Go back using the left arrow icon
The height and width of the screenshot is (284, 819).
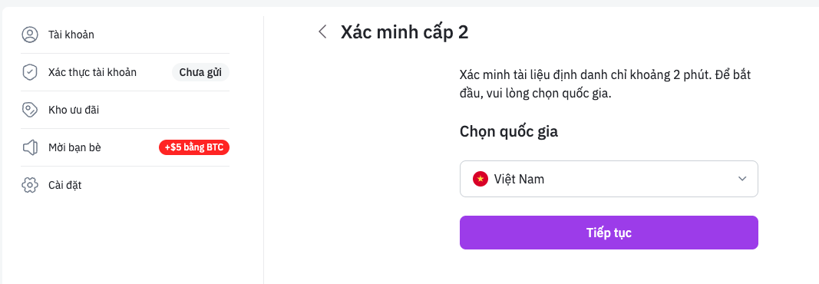(322, 31)
